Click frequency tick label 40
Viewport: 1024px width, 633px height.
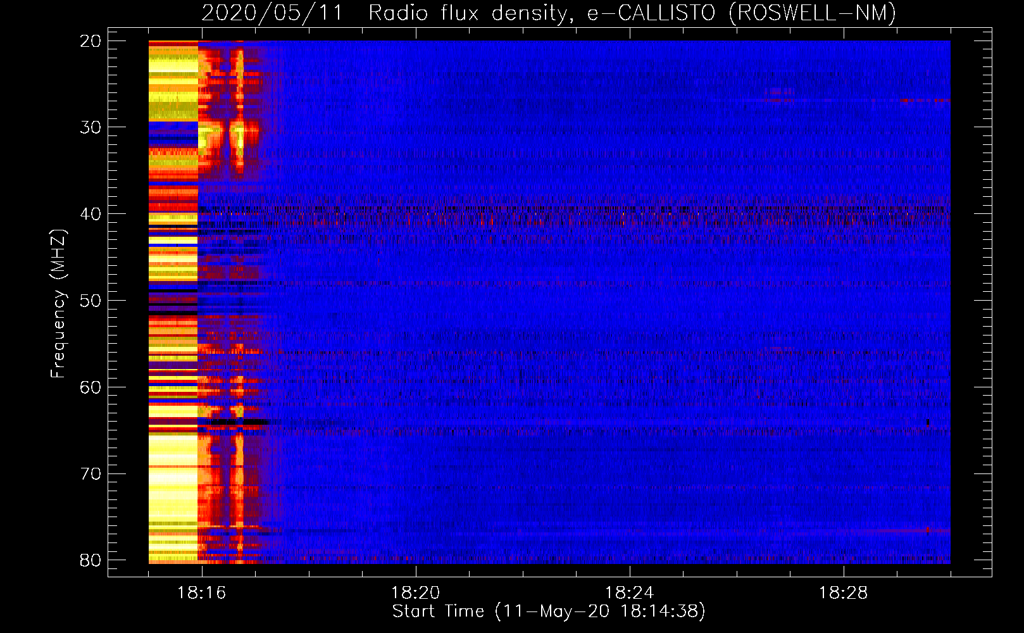tap(91, 214)
